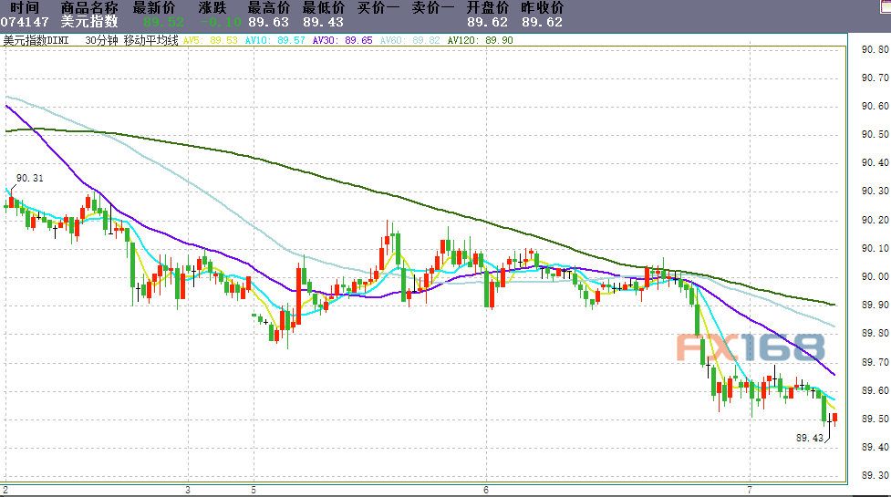This screenshot has width=891, height=497.
Task: Click the 最高价 column header
Action: [x=269, y=8]
